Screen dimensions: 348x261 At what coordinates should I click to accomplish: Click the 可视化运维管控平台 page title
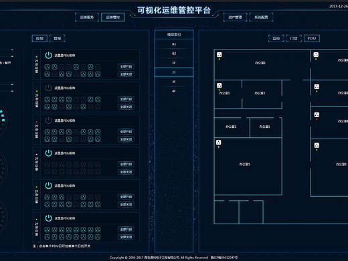click(x=174, y=10)
